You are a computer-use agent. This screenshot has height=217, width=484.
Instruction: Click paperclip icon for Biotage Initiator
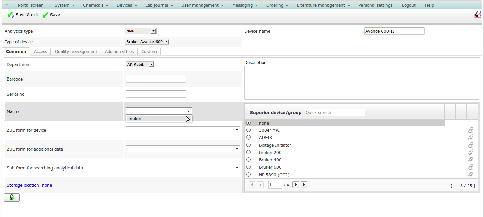pos(471,145)
